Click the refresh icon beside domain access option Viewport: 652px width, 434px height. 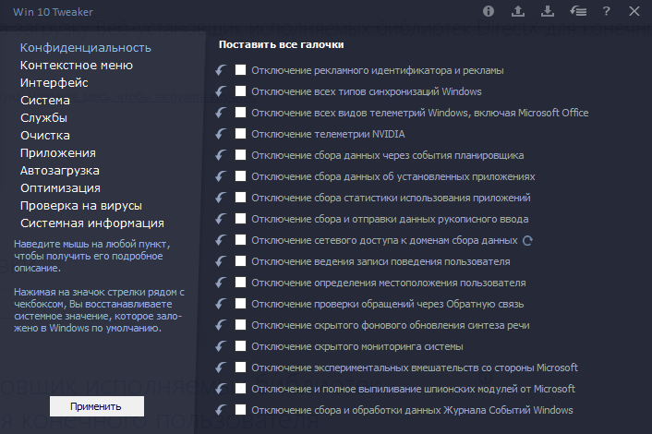(527, 241)
